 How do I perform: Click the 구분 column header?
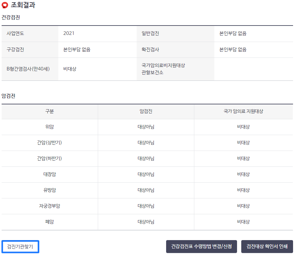point(49,111)
